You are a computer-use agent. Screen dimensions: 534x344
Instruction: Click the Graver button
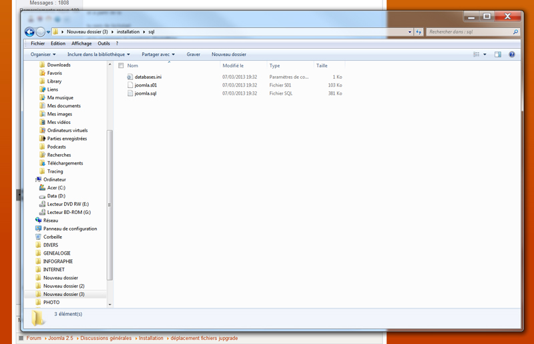click(x=194, y=55)
